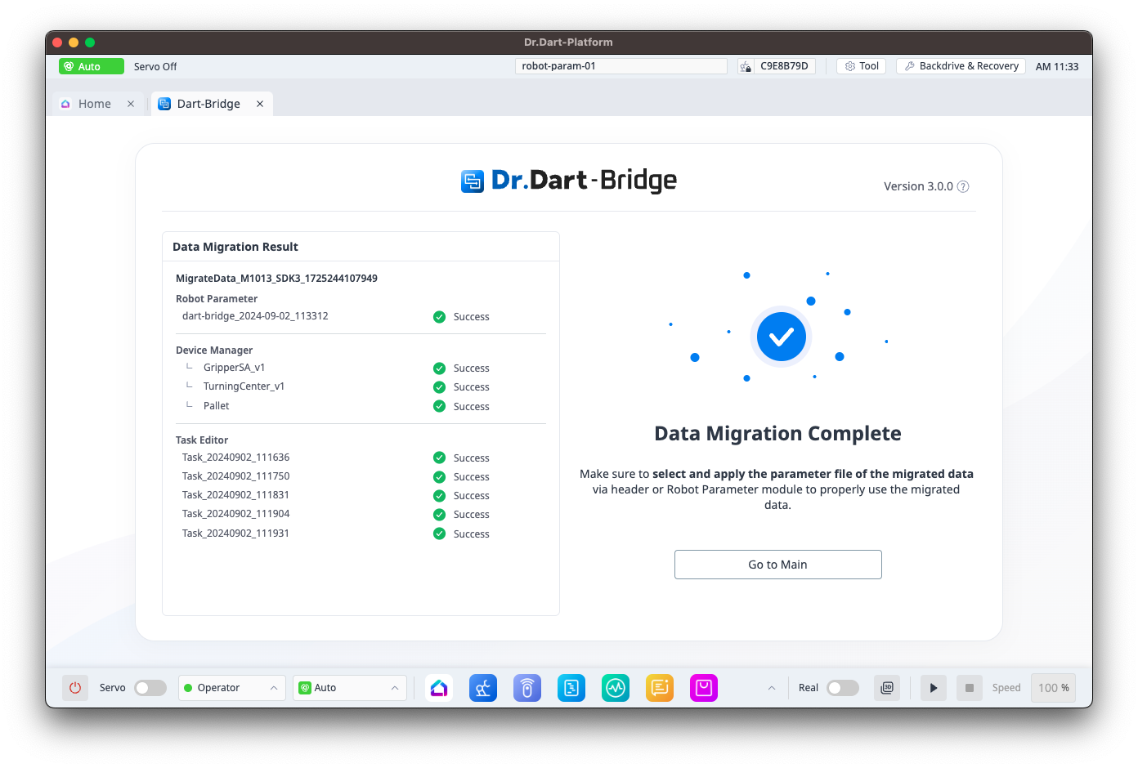Open the remote control module icon in dock
The width and height of the screenshot is (1138, 768).
click(527, 688)
